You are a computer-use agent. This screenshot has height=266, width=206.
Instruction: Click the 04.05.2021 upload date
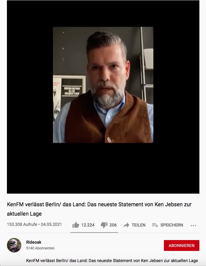[51, 224]
